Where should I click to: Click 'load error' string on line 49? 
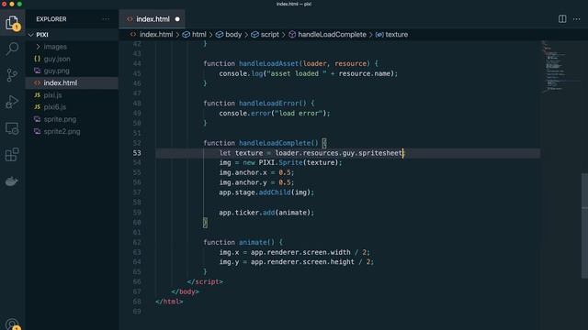(299, 113)
